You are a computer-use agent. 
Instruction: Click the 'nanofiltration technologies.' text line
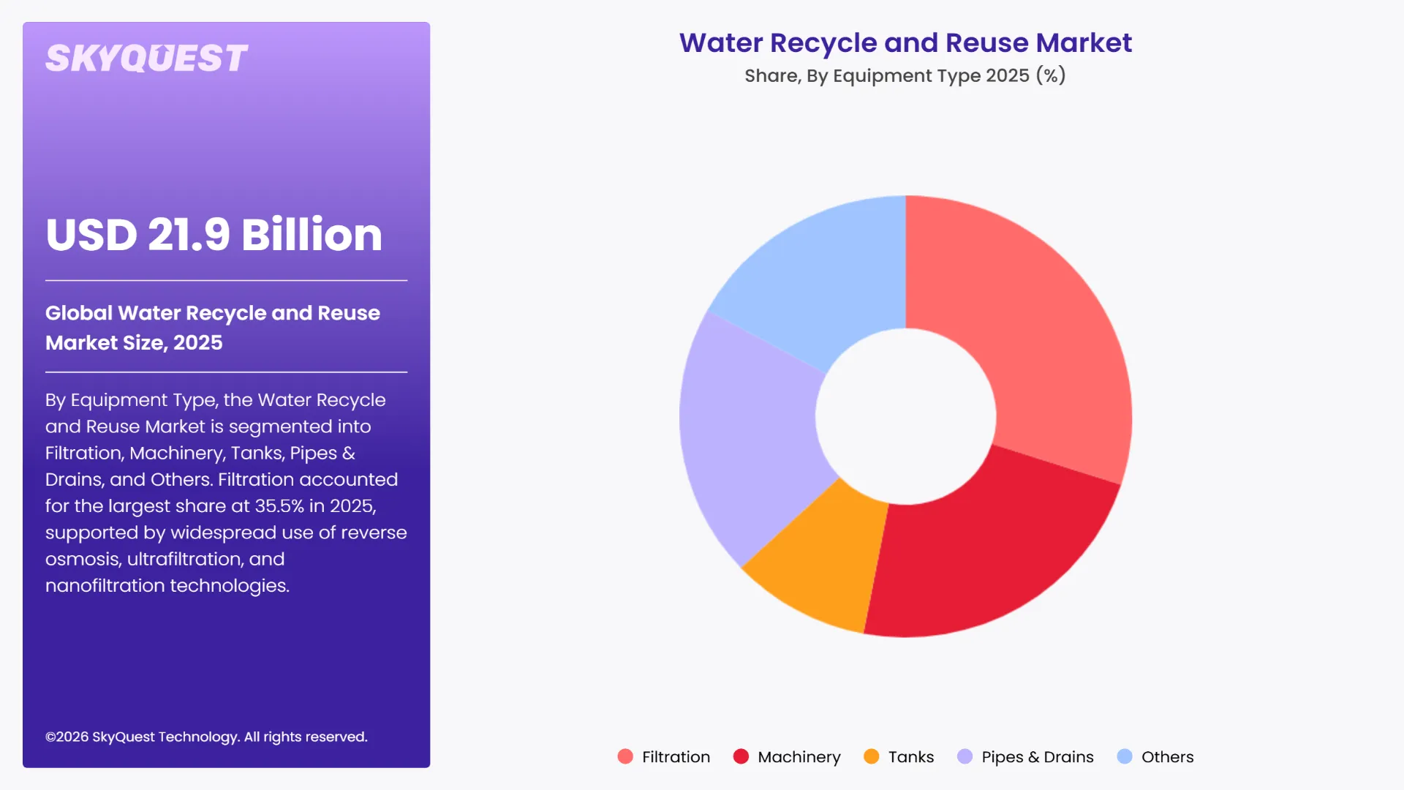[x=167, y=586]
